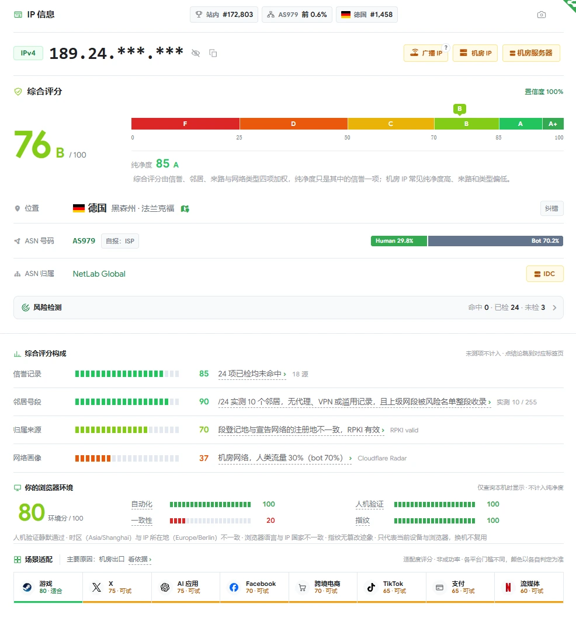Click the 信誉记录 progress bar
This screenshot has height=618, width=576.
pos(127,374)
